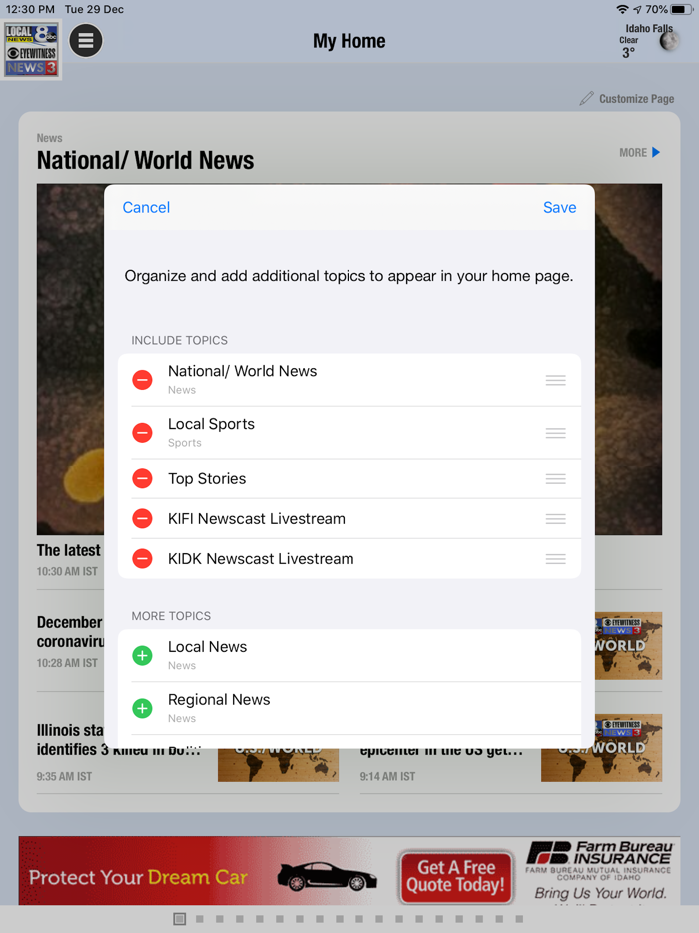Select the Top Stories topic label
Image resolution: width=699 pixels, height=933 pixels.
point(207,479)
